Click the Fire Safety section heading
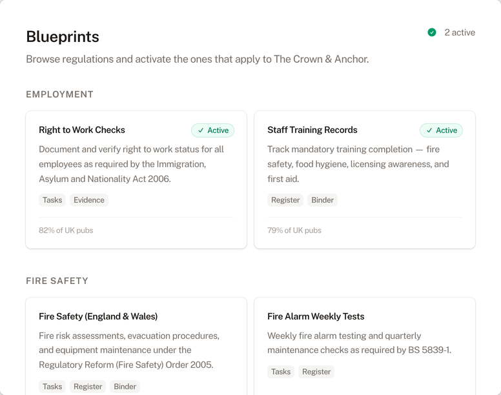Image resolution: width=501 pixels, height=395 pixels. pyautogui.click(x=57, y=281)
